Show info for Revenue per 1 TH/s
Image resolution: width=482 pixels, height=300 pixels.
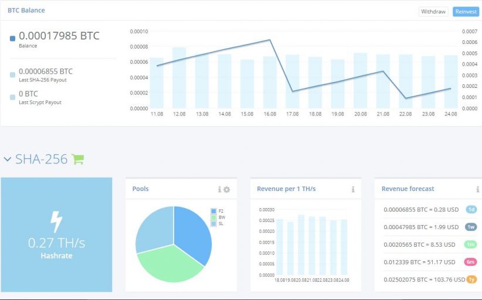coord(353,189)
